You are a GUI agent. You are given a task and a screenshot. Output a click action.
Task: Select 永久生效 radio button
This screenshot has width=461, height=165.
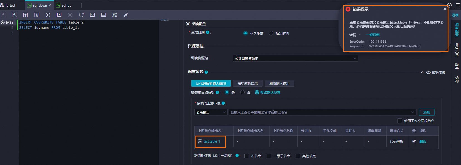pyautogui.click(x=246, y=33)
